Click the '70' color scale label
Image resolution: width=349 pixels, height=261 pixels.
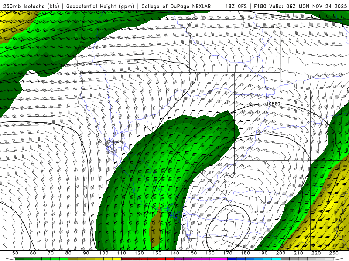[51, 253]
